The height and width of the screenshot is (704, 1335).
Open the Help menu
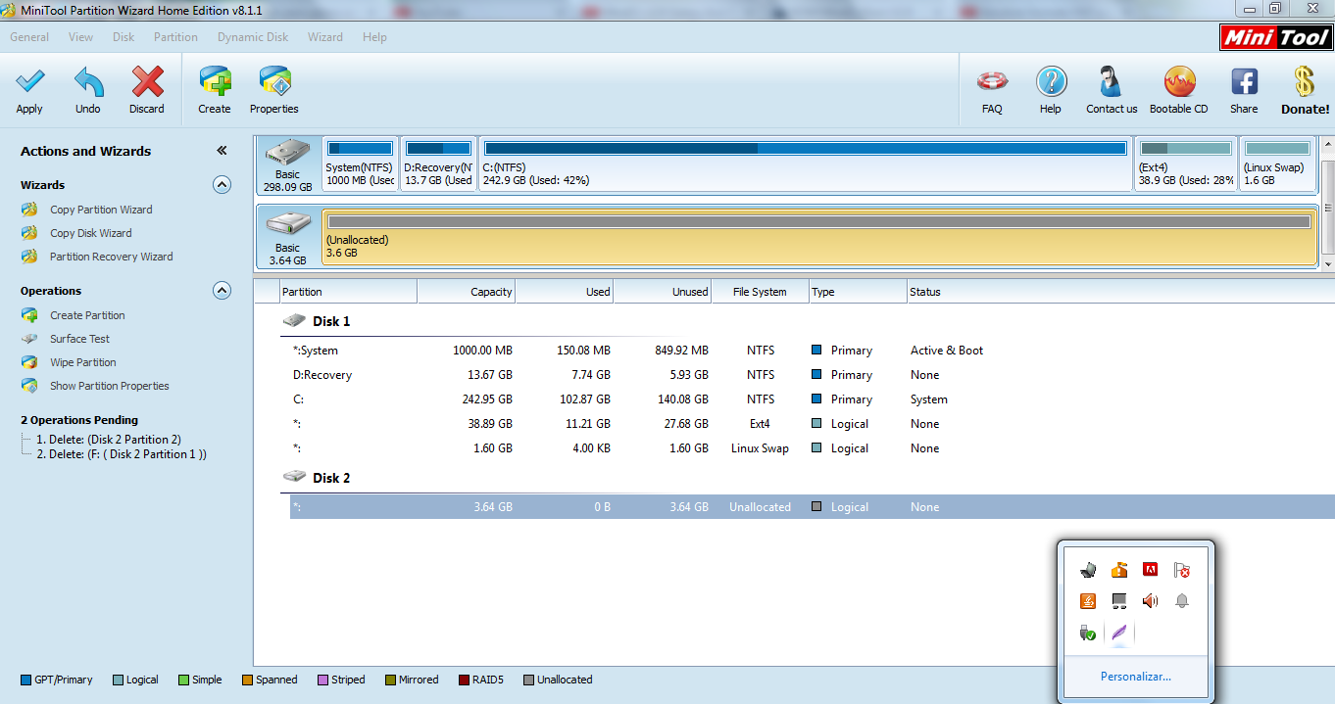click(x=374, y=37)
